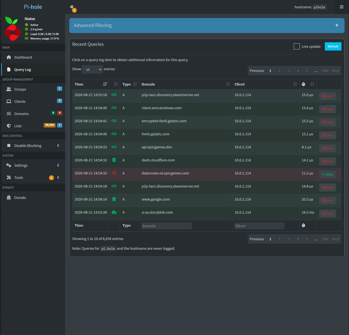Click cache database icon for dash.cloudflare.com
The image size is (349, 335).
point(114,160)
